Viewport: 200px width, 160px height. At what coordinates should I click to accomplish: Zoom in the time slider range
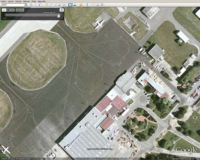(x=18, y=10)
